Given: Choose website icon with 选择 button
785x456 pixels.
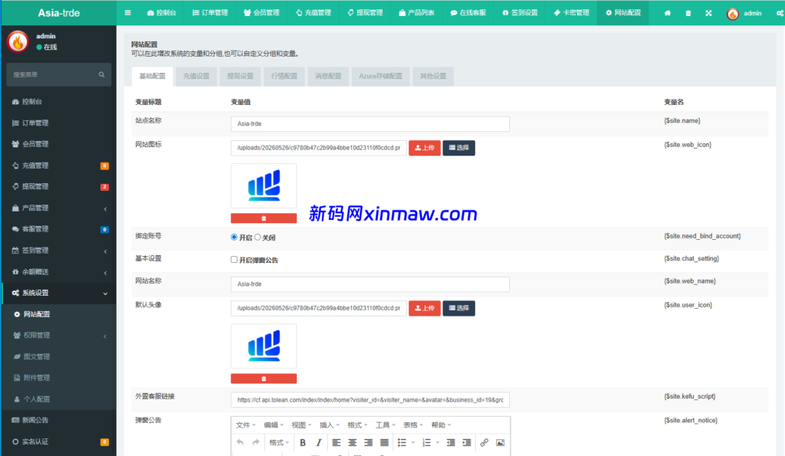Looking at the screenshot, I should tap(458, 148).
